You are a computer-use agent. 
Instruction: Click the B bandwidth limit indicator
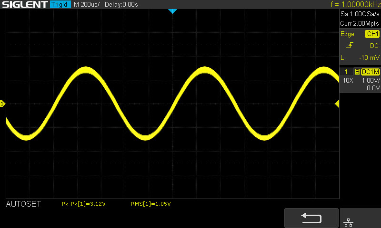tap(357, 72)
